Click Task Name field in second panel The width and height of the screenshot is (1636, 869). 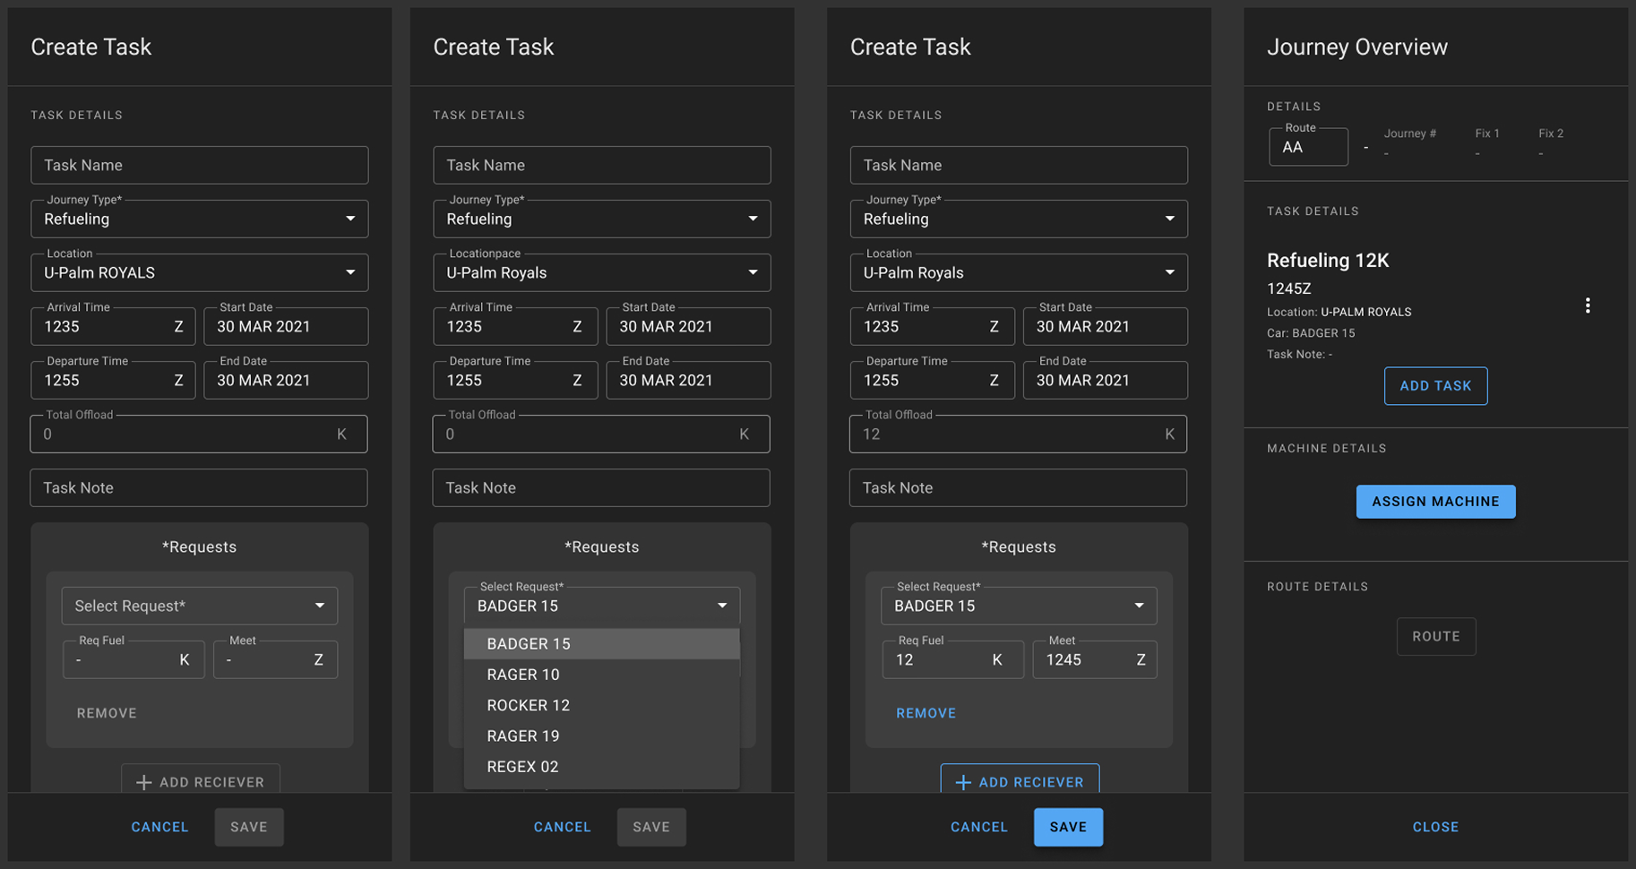coord(602,165)
